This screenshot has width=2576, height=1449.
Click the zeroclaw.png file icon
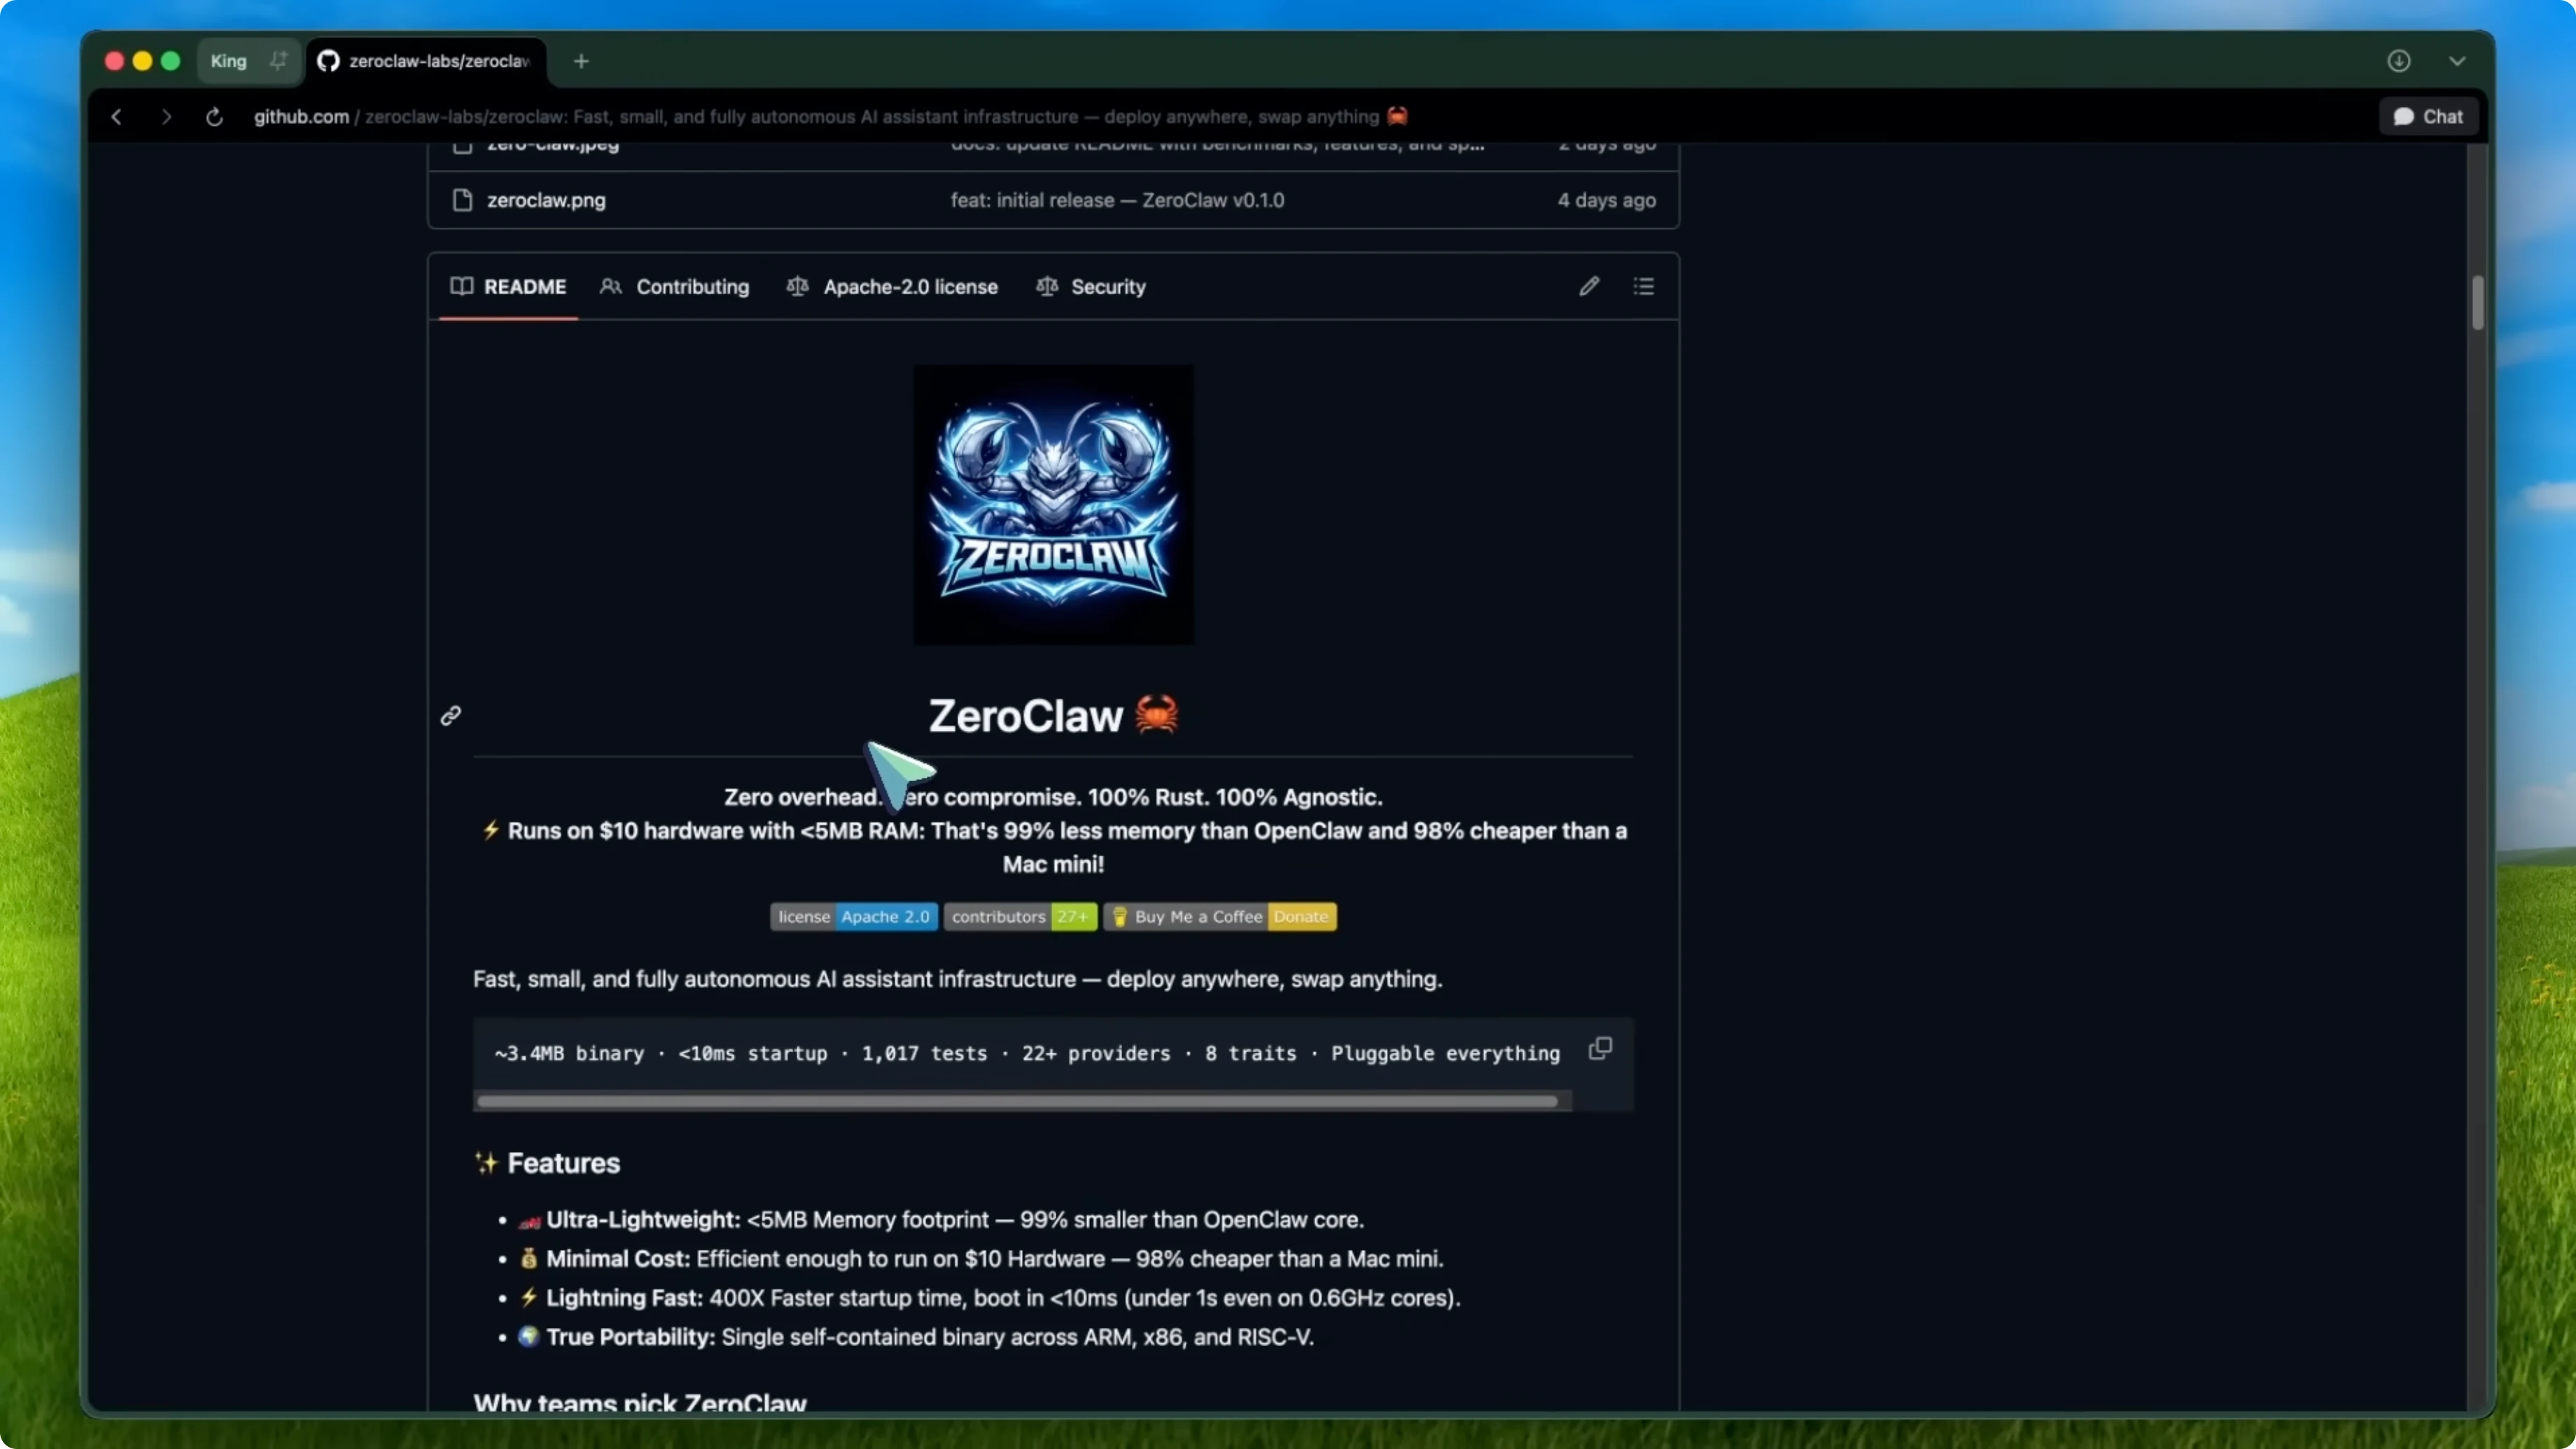tap(462, 200)
